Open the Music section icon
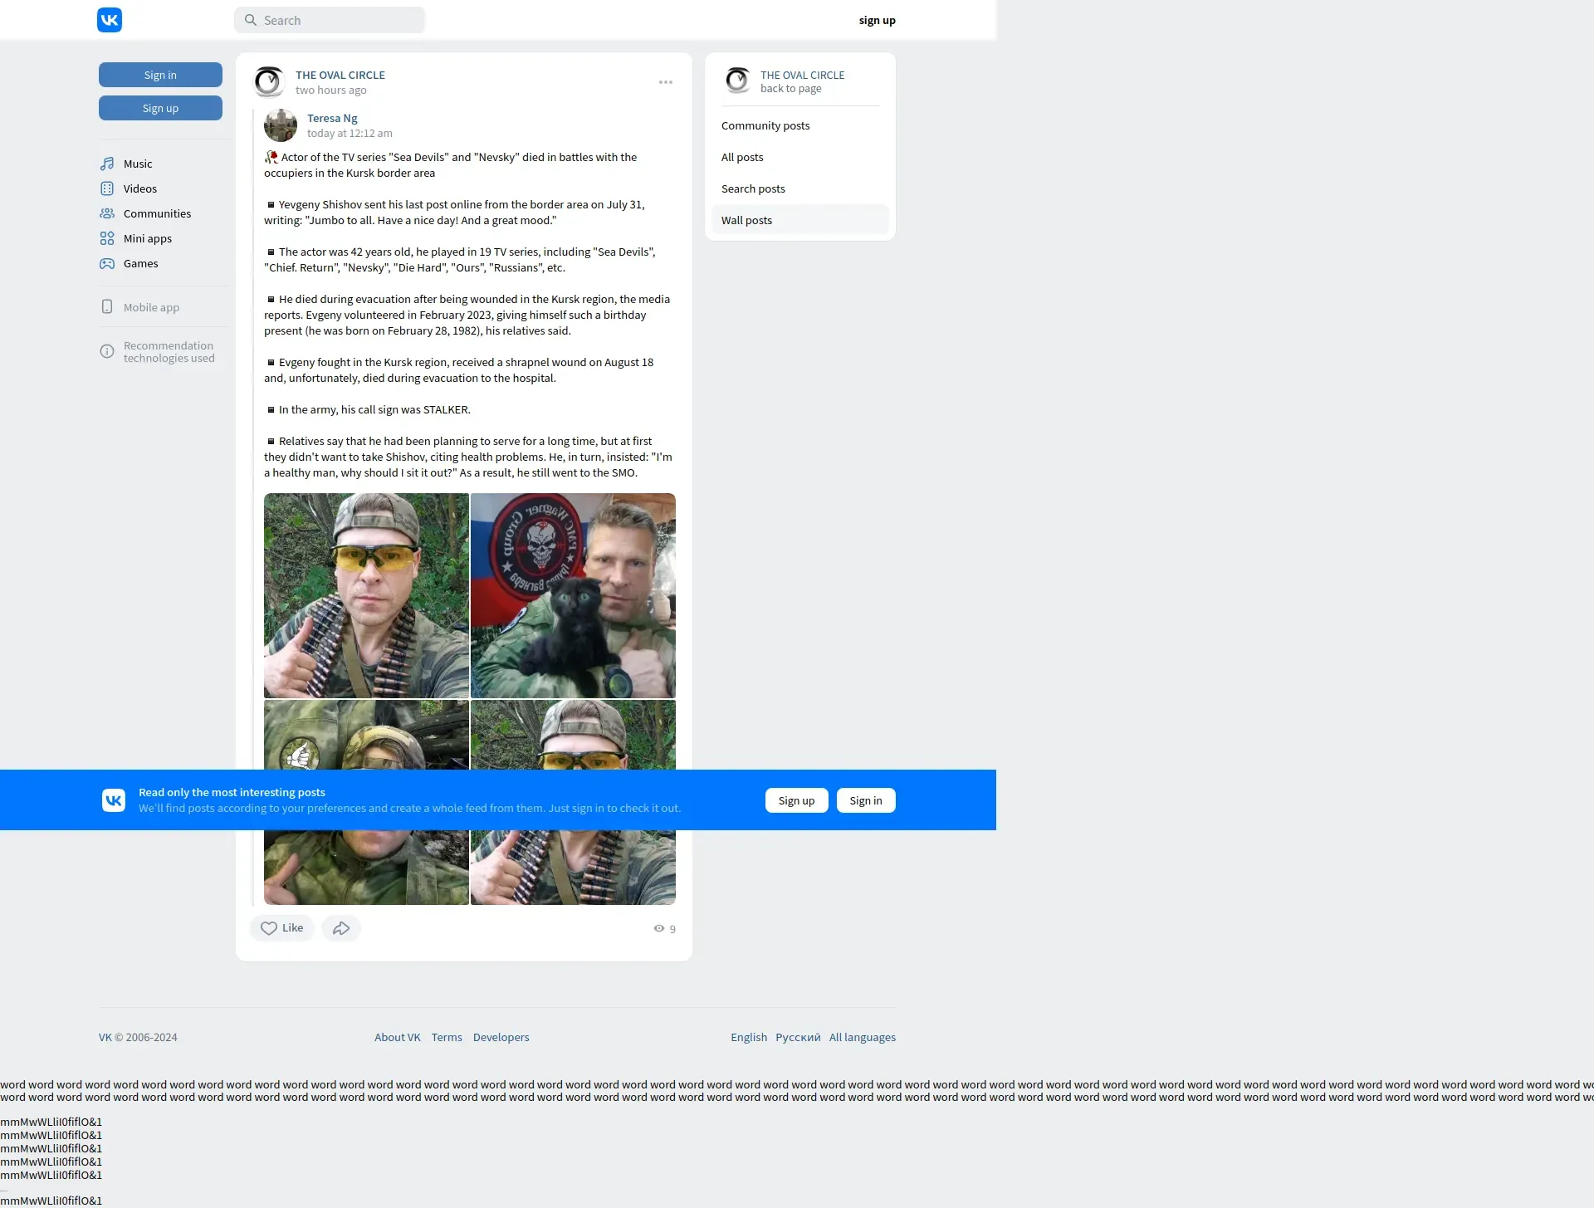Viewport: 1594px width, 1208px height. click(x=107, y=164)
